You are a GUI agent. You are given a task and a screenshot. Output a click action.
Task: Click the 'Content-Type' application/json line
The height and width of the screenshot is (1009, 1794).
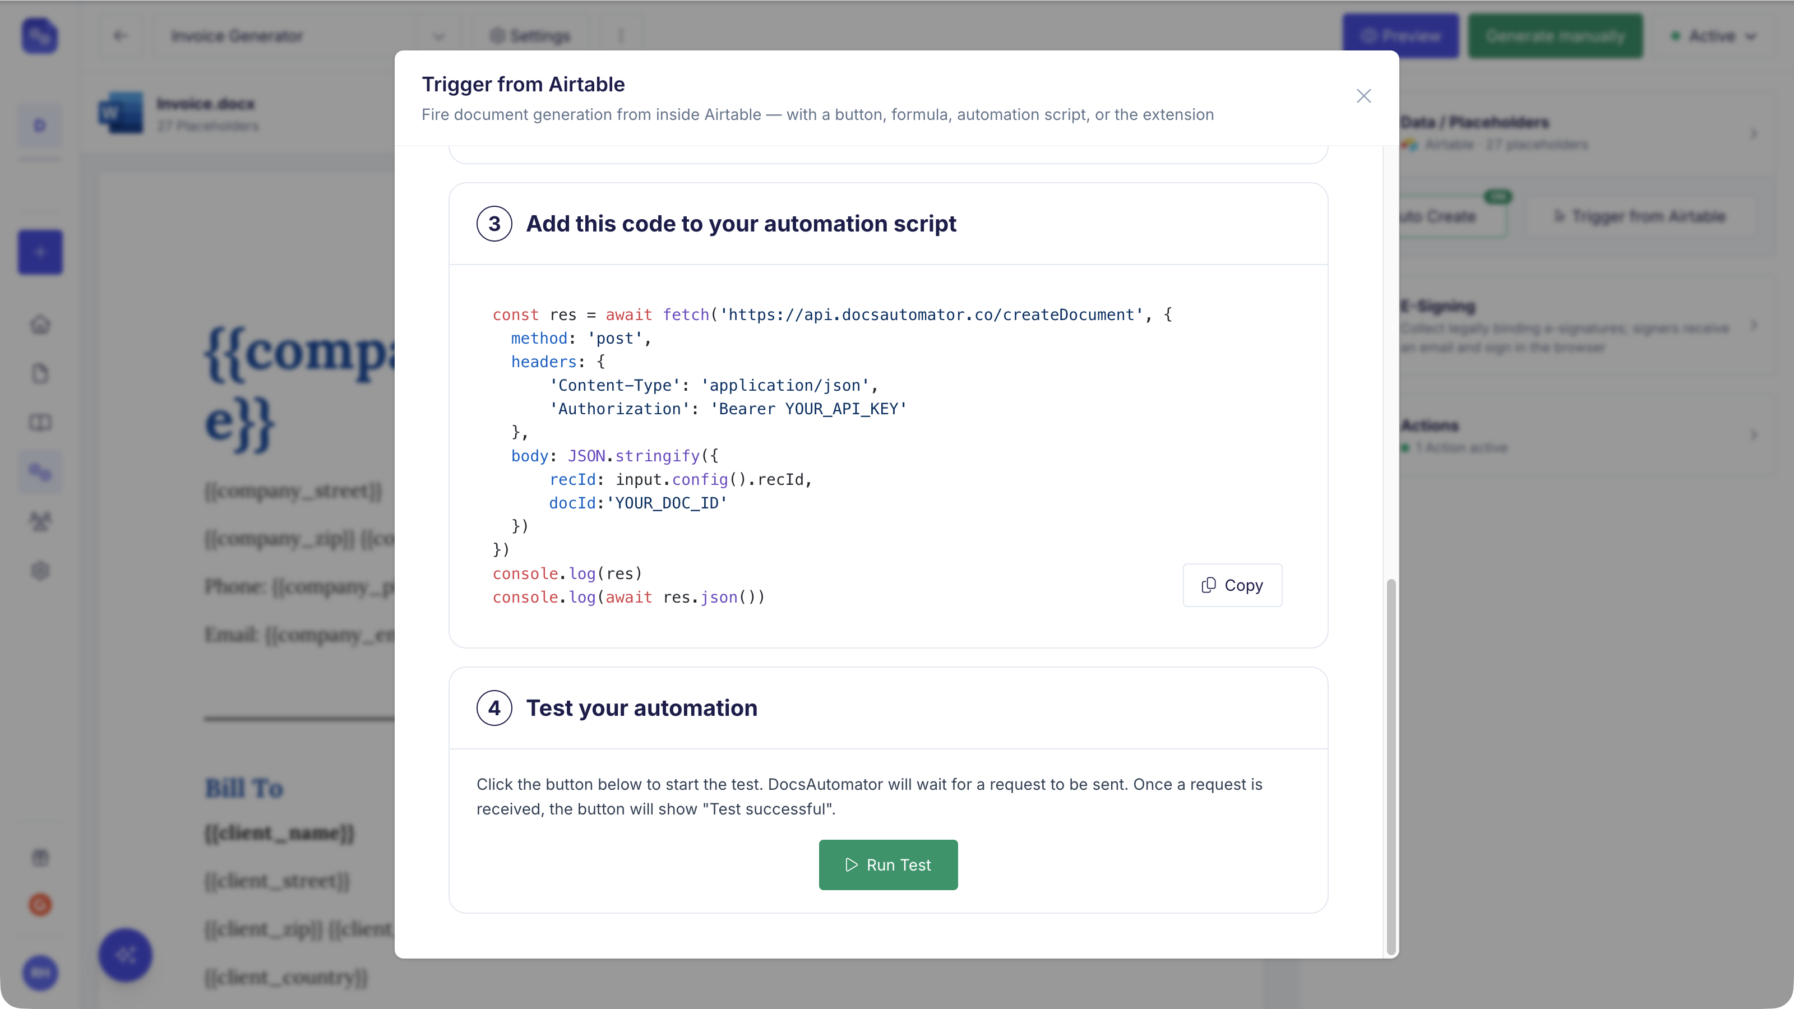[x=714, y=385]
